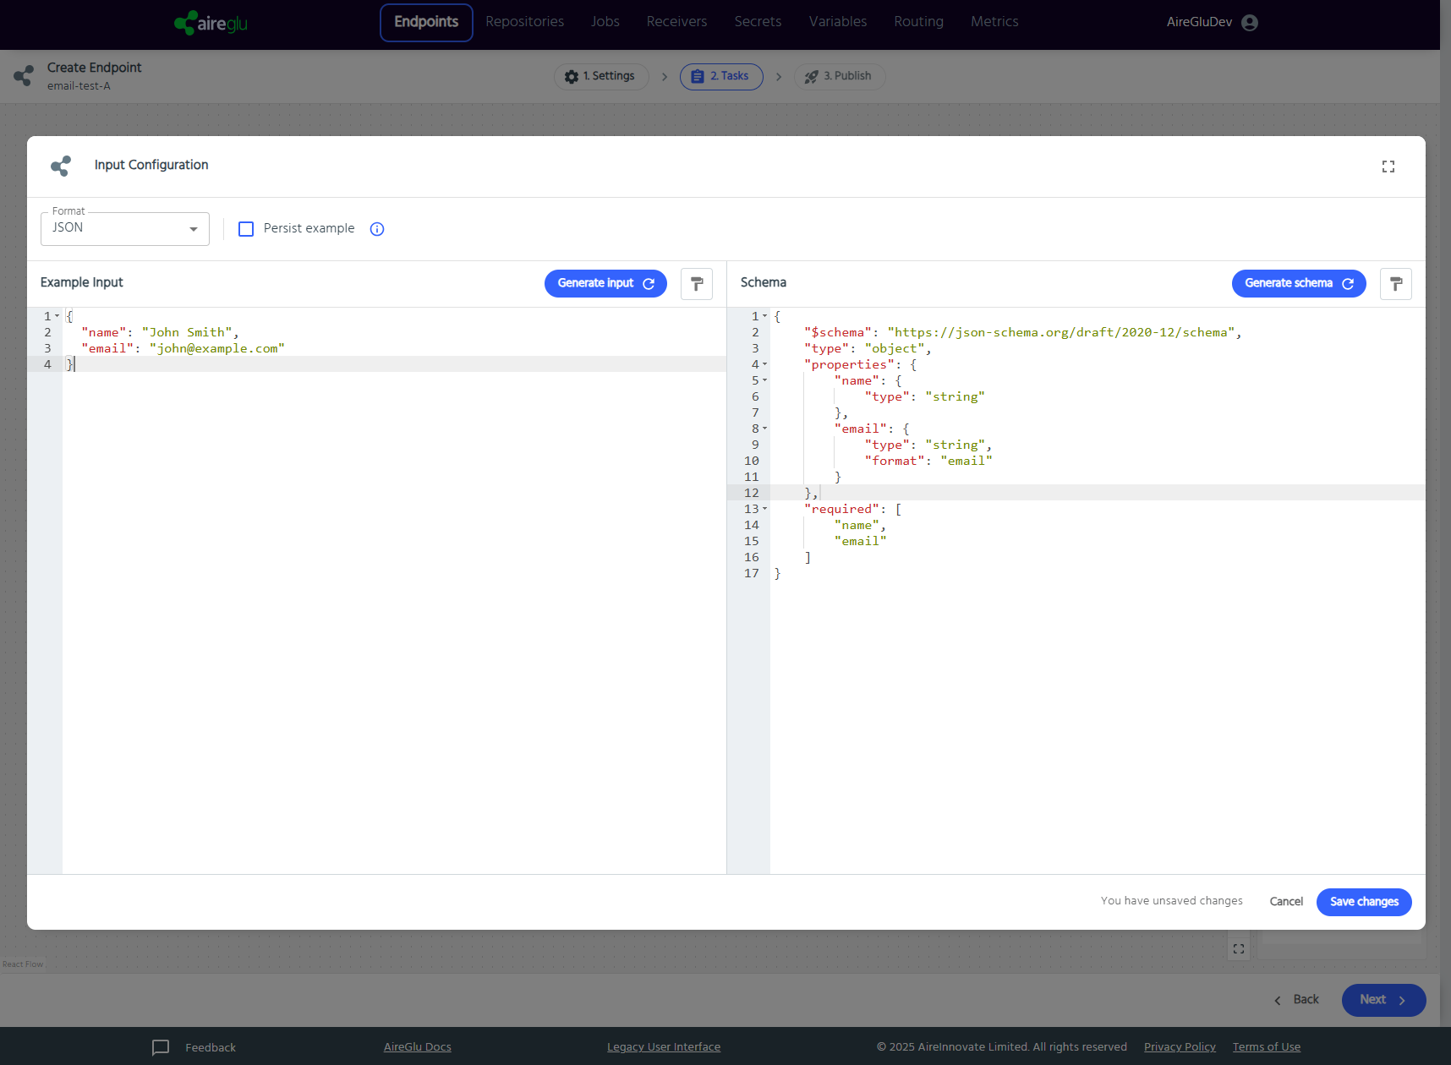1451x1065 pixels.
Task: Jump to step 3. Publish
Action: (x=839, y=77)
